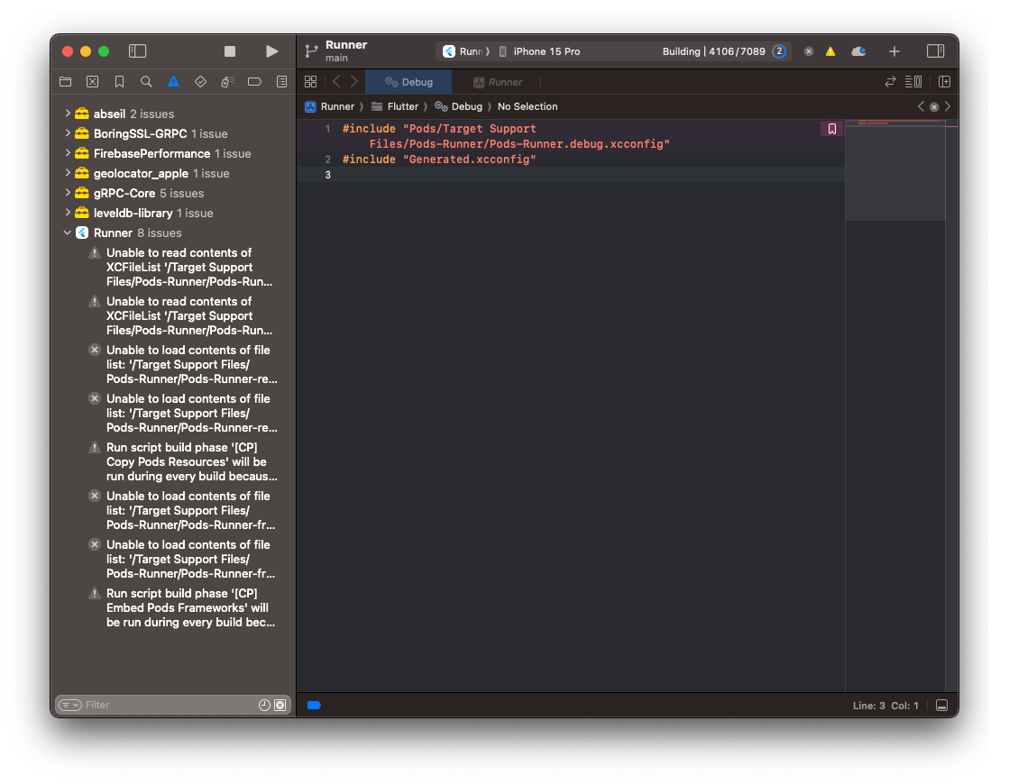1009x784 pixels.
Task: Expand the leveldb-library issues group
Action: 68,213
